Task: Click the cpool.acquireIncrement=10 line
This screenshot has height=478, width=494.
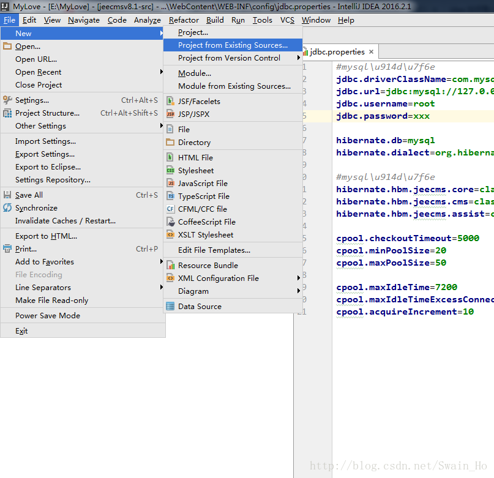Action: click(x=405, y=312)
